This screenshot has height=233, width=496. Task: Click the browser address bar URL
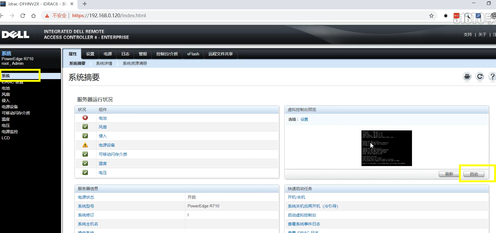pos(109,16)
